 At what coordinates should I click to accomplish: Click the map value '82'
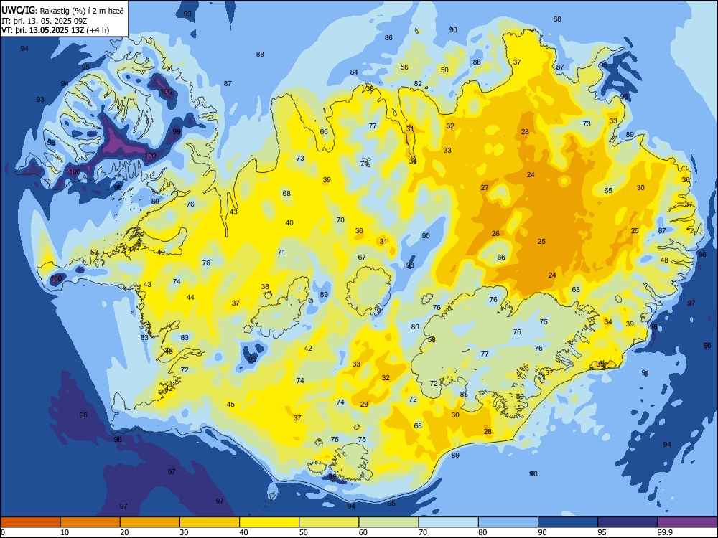tap(418, 83)
